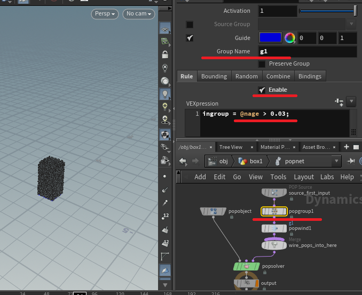Click the blue Guide color swatch
362x295 pixels.
(x=270, y=37)
